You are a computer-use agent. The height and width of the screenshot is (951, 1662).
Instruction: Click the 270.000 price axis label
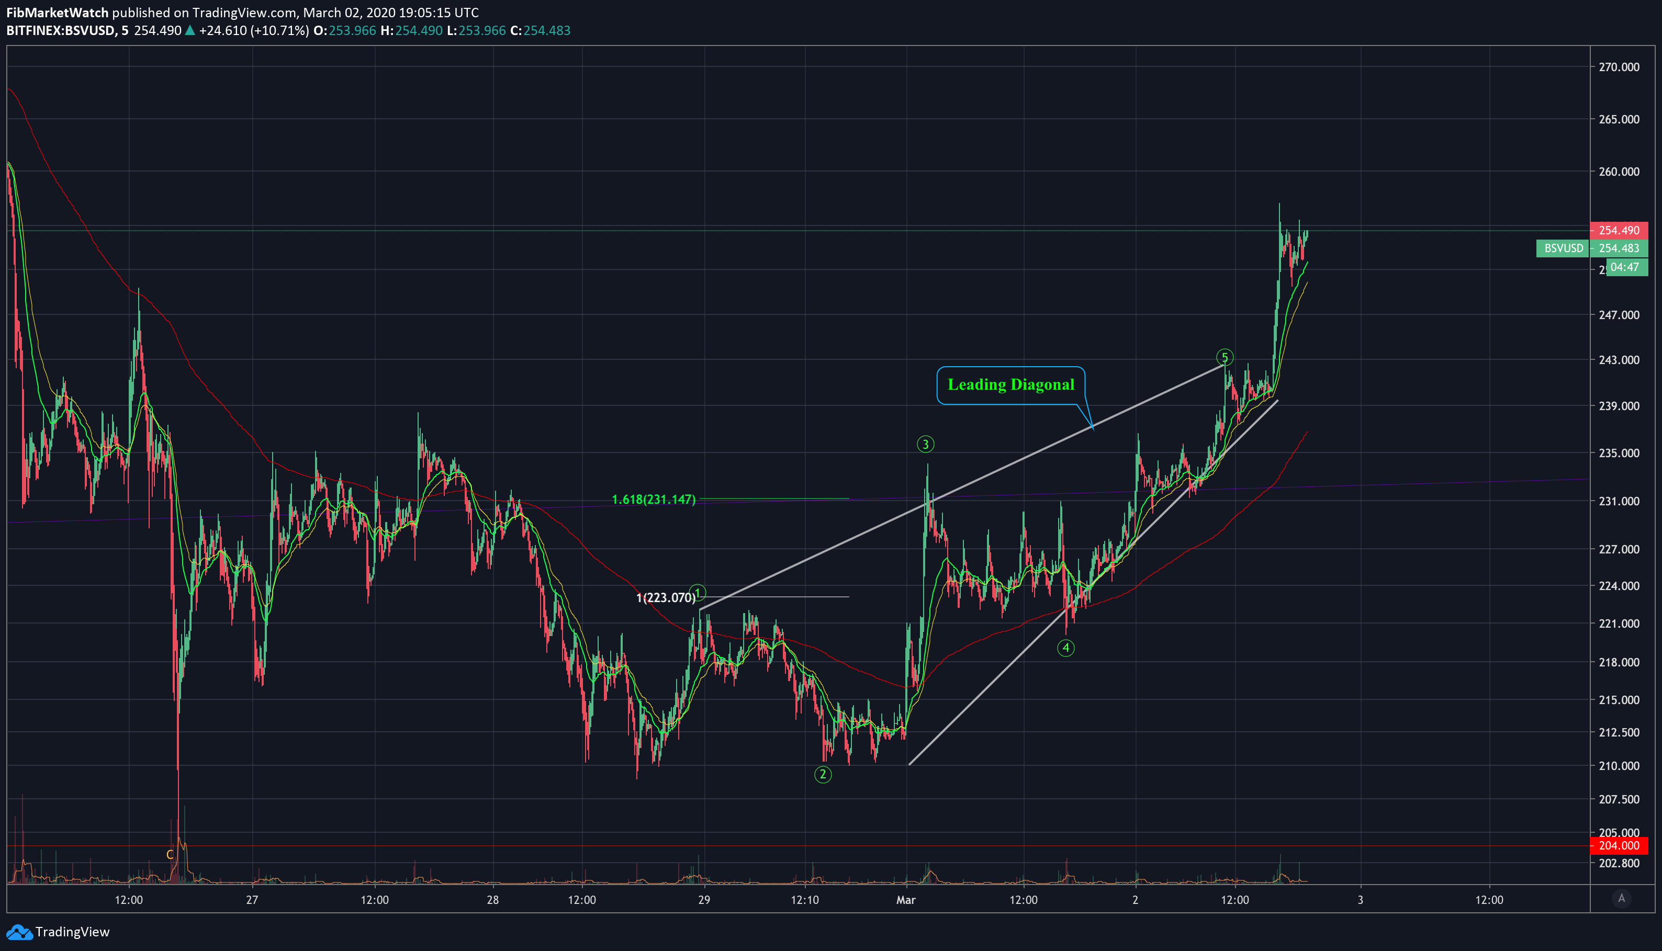coord(1619,66)
